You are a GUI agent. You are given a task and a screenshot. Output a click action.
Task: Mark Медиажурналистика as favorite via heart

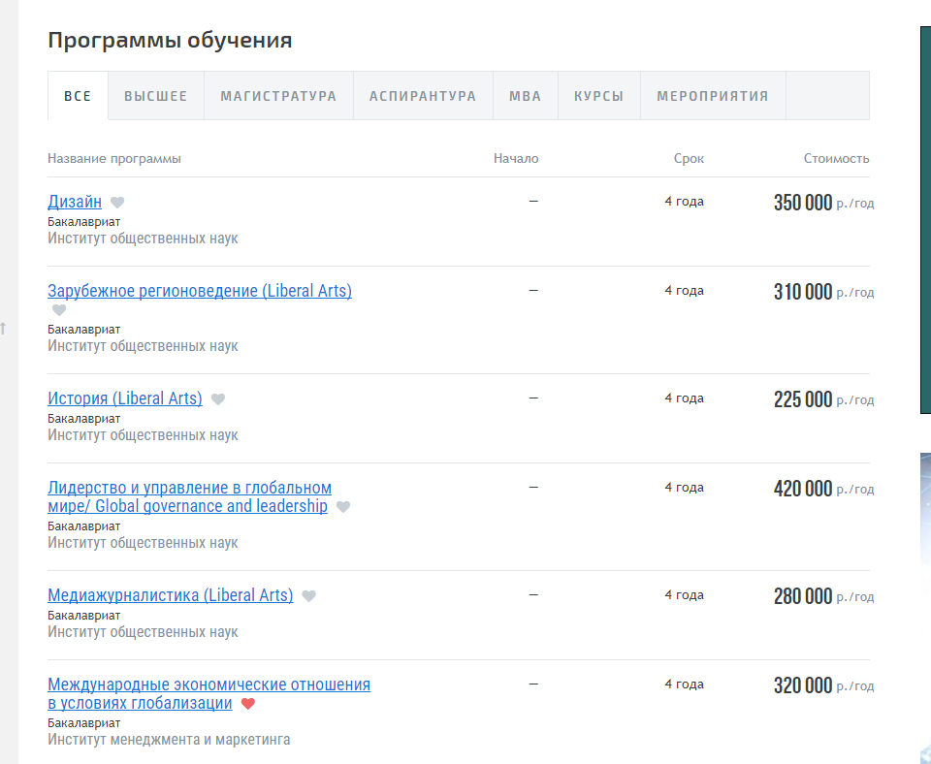tap(308, 595)
